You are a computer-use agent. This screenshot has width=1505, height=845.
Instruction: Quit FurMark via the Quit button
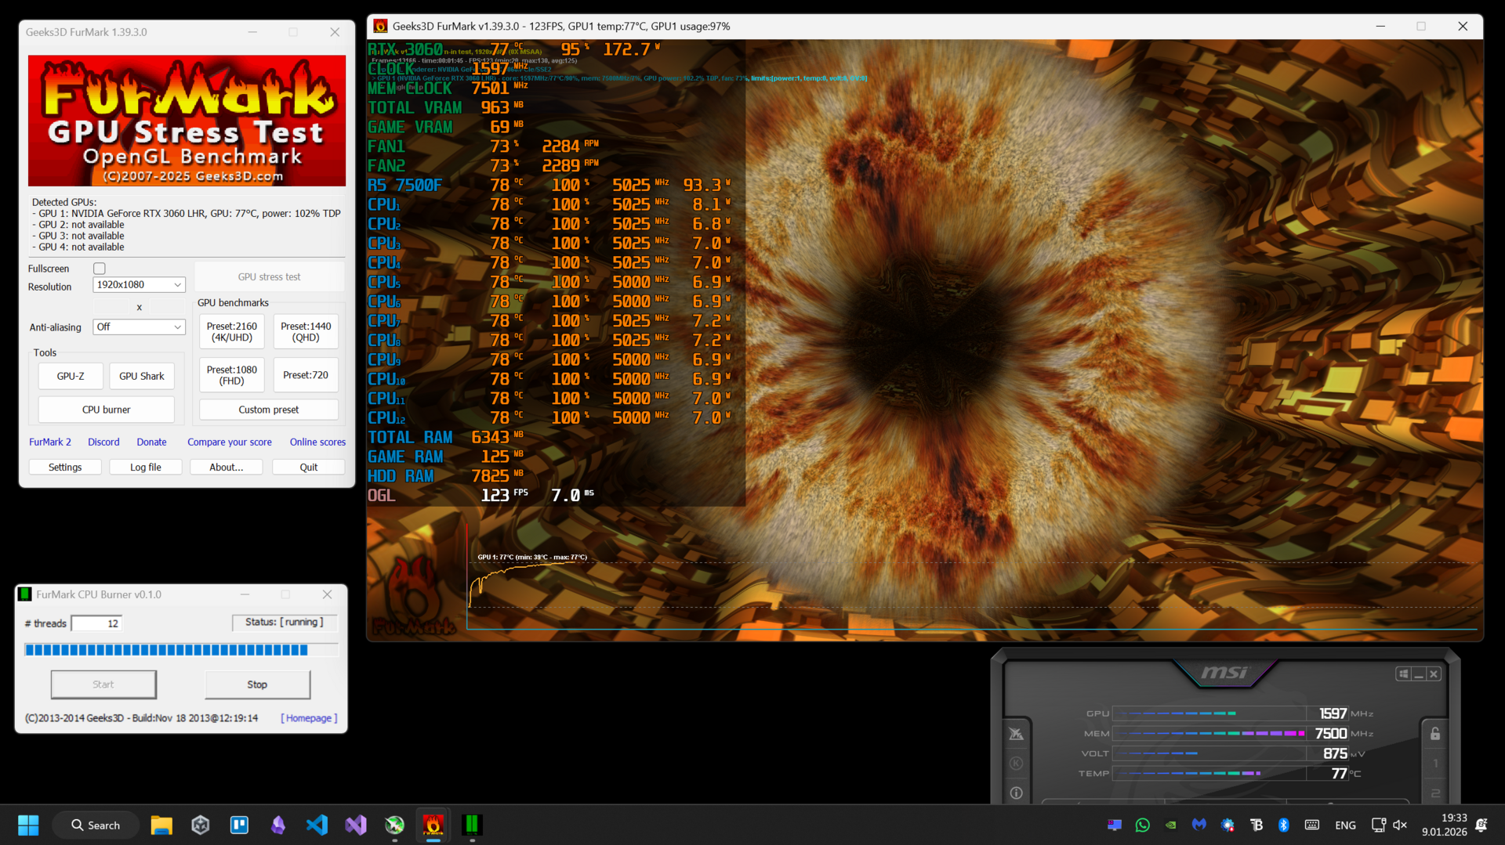pyautogui.click(x=309, y=467)
